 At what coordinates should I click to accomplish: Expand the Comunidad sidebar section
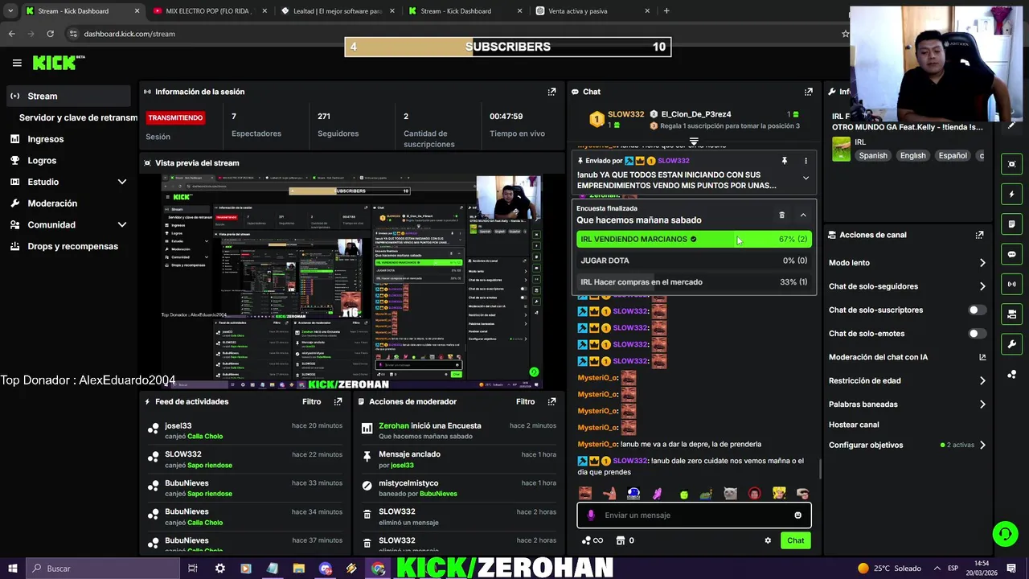[x=122, y=225]
